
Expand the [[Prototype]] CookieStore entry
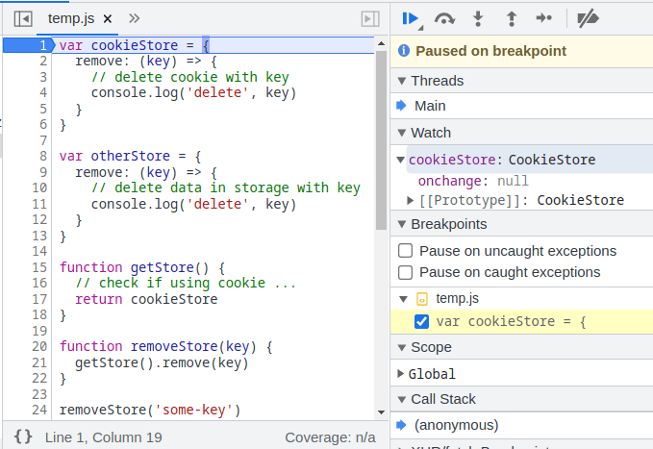410,200
